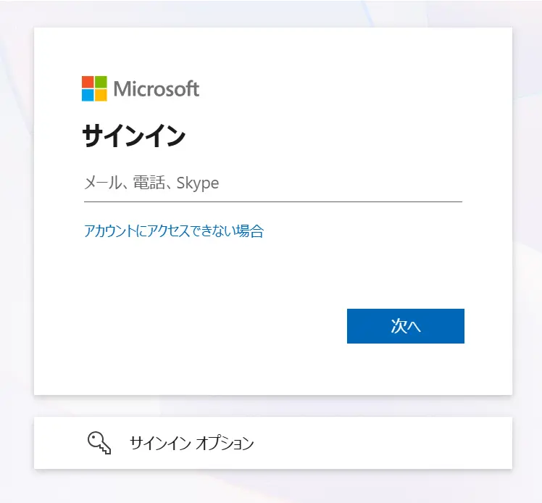
Task: Focus the メール、電話、Skype input field
Action: (272, 183)
